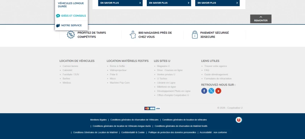
Task: Click the Location de Véhicules heading
Action: [x=77, y=61]
